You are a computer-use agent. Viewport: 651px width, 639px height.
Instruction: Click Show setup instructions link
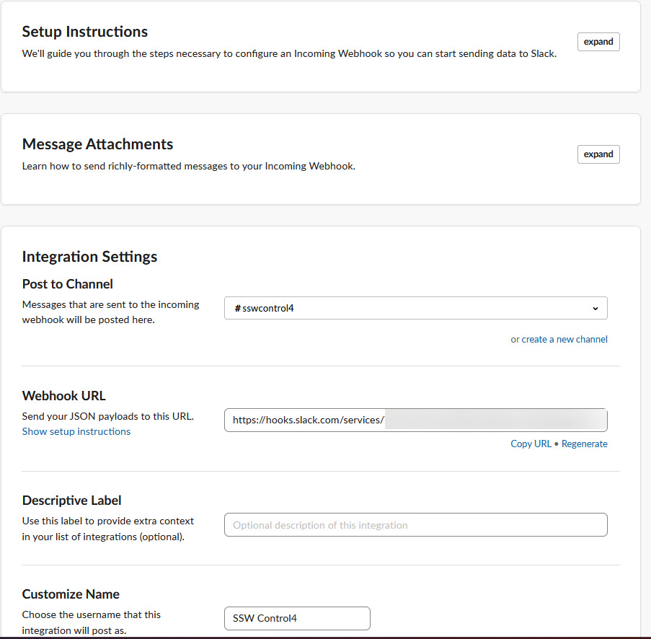(x=76, y=431)
